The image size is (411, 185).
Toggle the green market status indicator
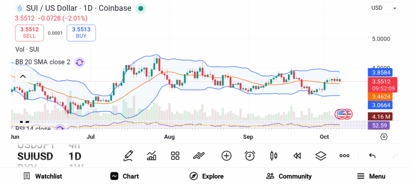(140, 8)
